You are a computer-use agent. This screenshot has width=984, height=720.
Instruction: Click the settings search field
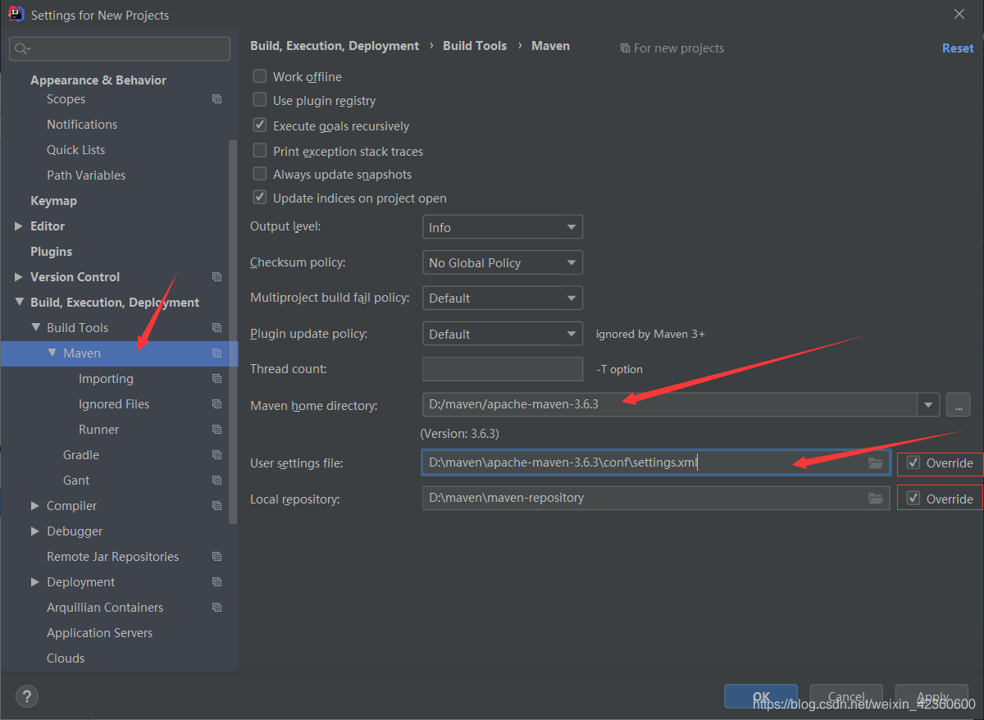(x=120, y=49)
